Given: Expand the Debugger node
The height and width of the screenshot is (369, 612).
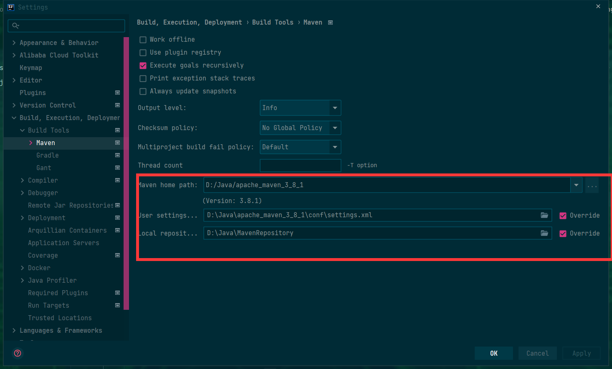Looking at the screenshot, I should tap(23, 193).
